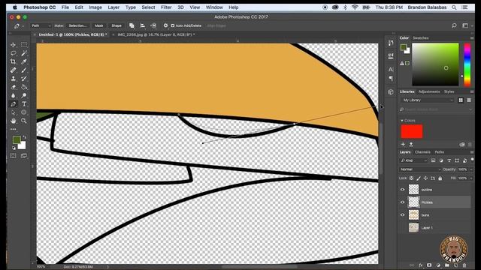Select the Eyedropper tool
The width and height of the screenshot is (481, 270).
click(24, 61)
